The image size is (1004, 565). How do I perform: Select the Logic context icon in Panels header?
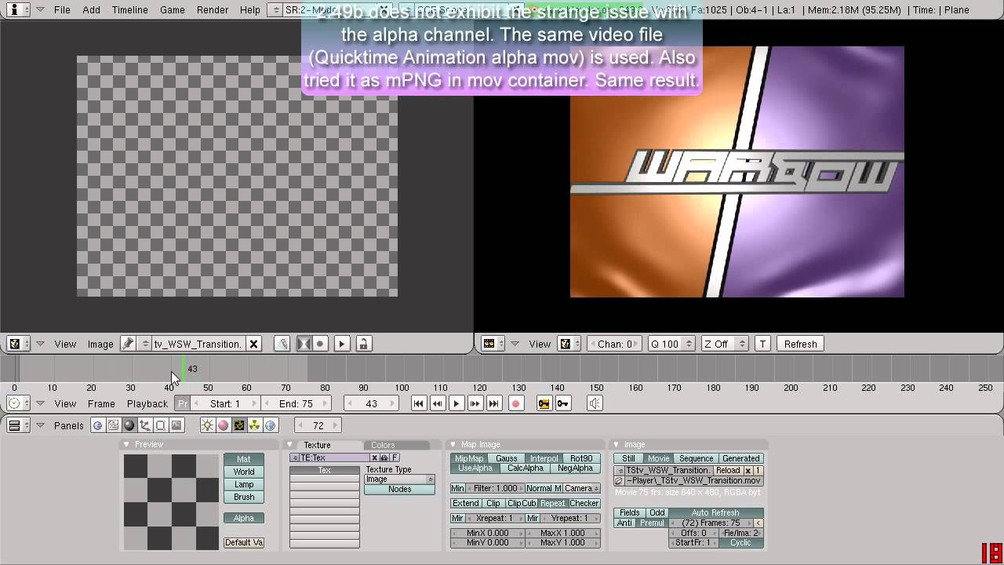coord(98,425)
